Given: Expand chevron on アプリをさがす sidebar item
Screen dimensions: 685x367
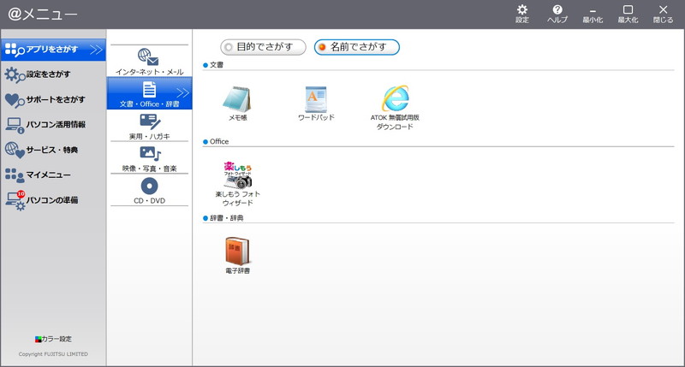Looking at the screenshot, I should 96,50.
